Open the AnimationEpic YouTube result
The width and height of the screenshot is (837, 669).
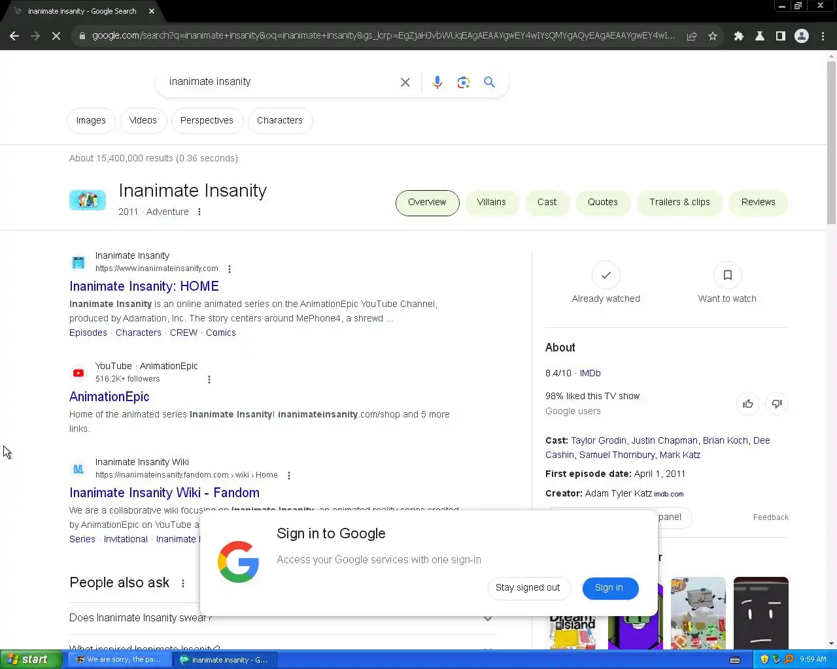[x=109, y=397]
